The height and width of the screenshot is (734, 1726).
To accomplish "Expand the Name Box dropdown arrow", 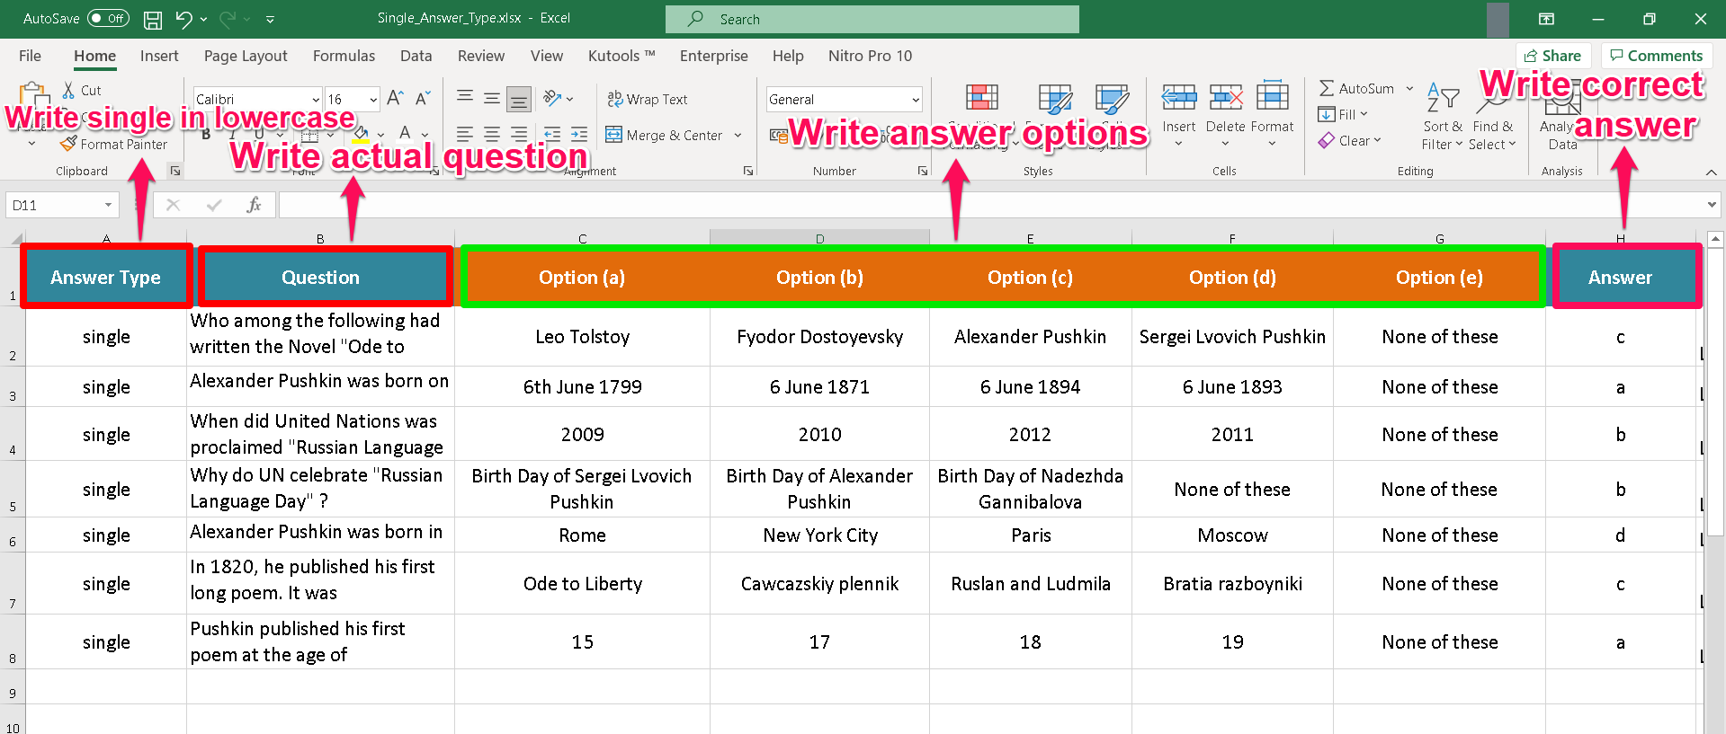I will pos(108,206).
